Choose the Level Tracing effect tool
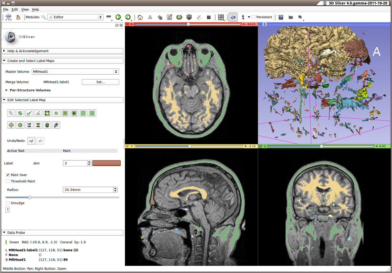 click(47, 113)
